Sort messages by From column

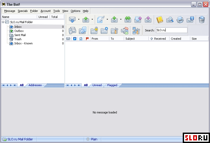click(x=100, y=39)
